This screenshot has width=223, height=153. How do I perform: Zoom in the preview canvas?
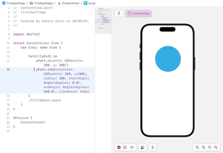pos(216,147)
